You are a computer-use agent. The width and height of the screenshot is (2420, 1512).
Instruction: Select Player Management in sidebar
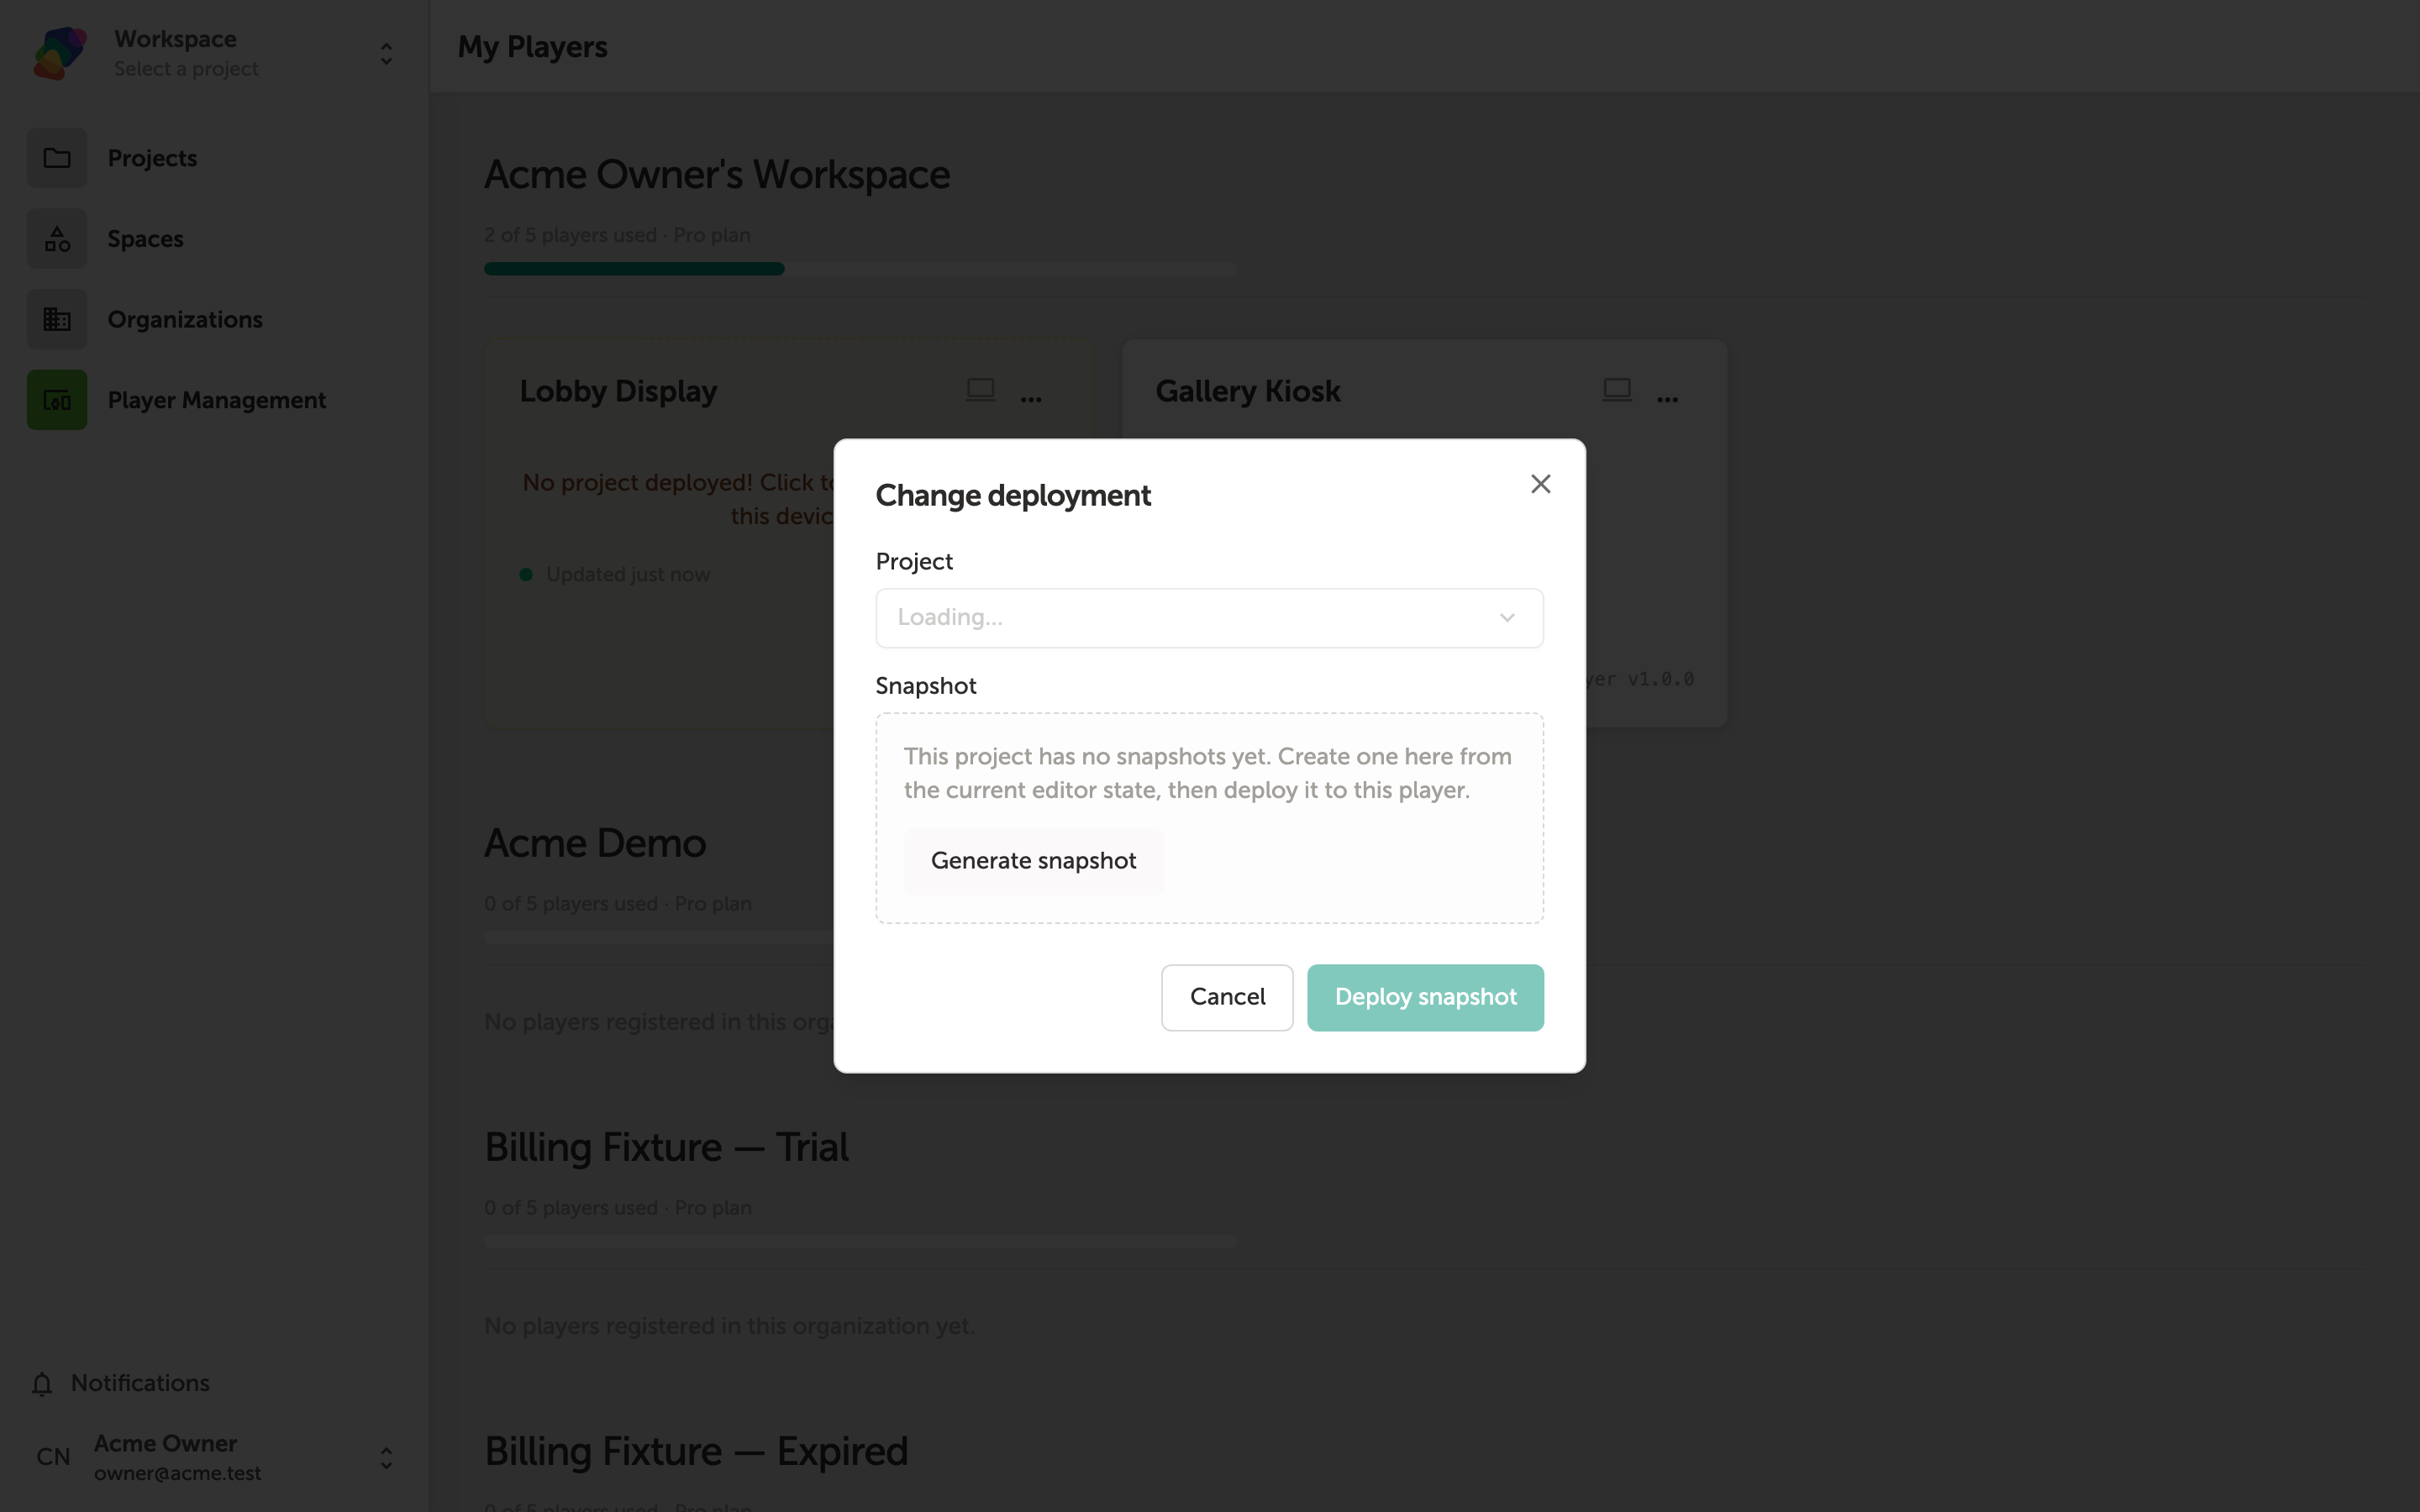pos(216,400)
